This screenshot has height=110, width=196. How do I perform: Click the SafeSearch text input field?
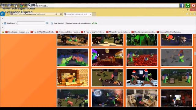[x=31, y=23]
